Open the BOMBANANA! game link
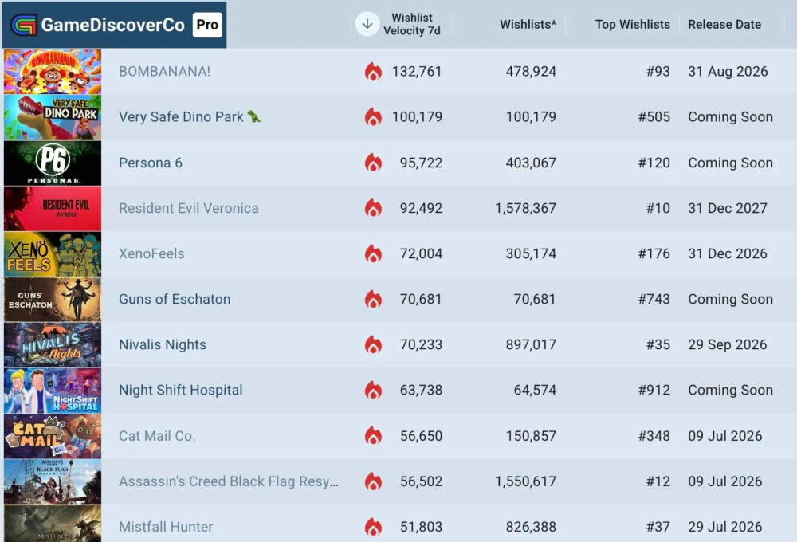 click(x=165, y=71)
